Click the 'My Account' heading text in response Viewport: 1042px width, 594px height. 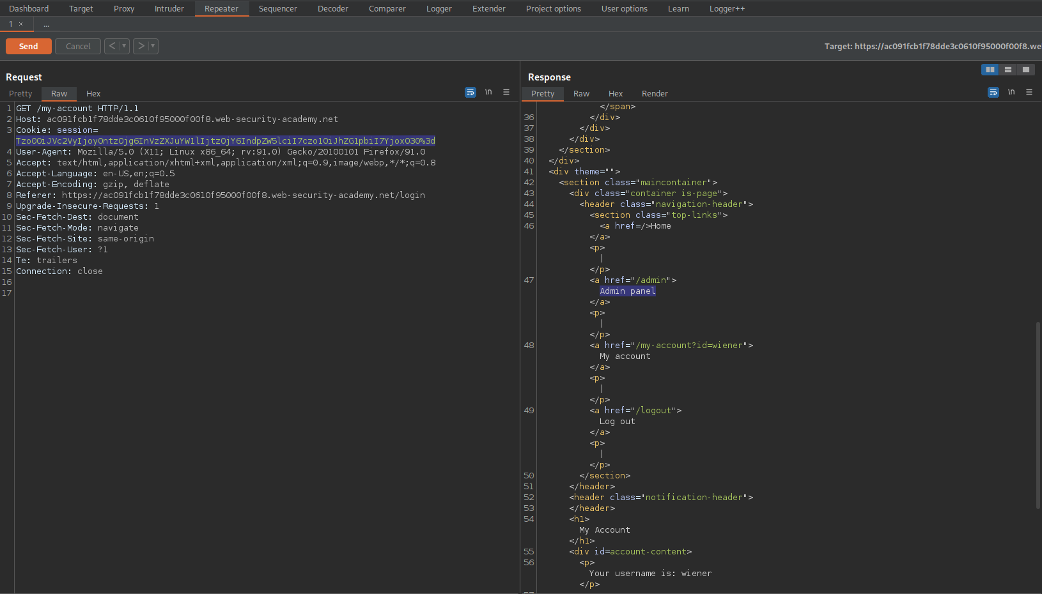click(605, 529)
